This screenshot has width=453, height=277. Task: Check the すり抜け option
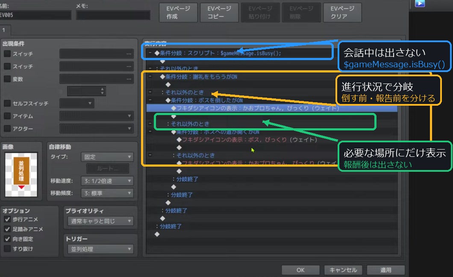pyautogui.click(x=7, y=248)
